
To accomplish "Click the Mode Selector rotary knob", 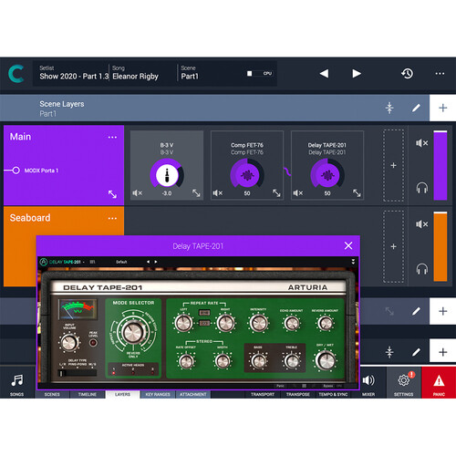I will coord(133,332).
